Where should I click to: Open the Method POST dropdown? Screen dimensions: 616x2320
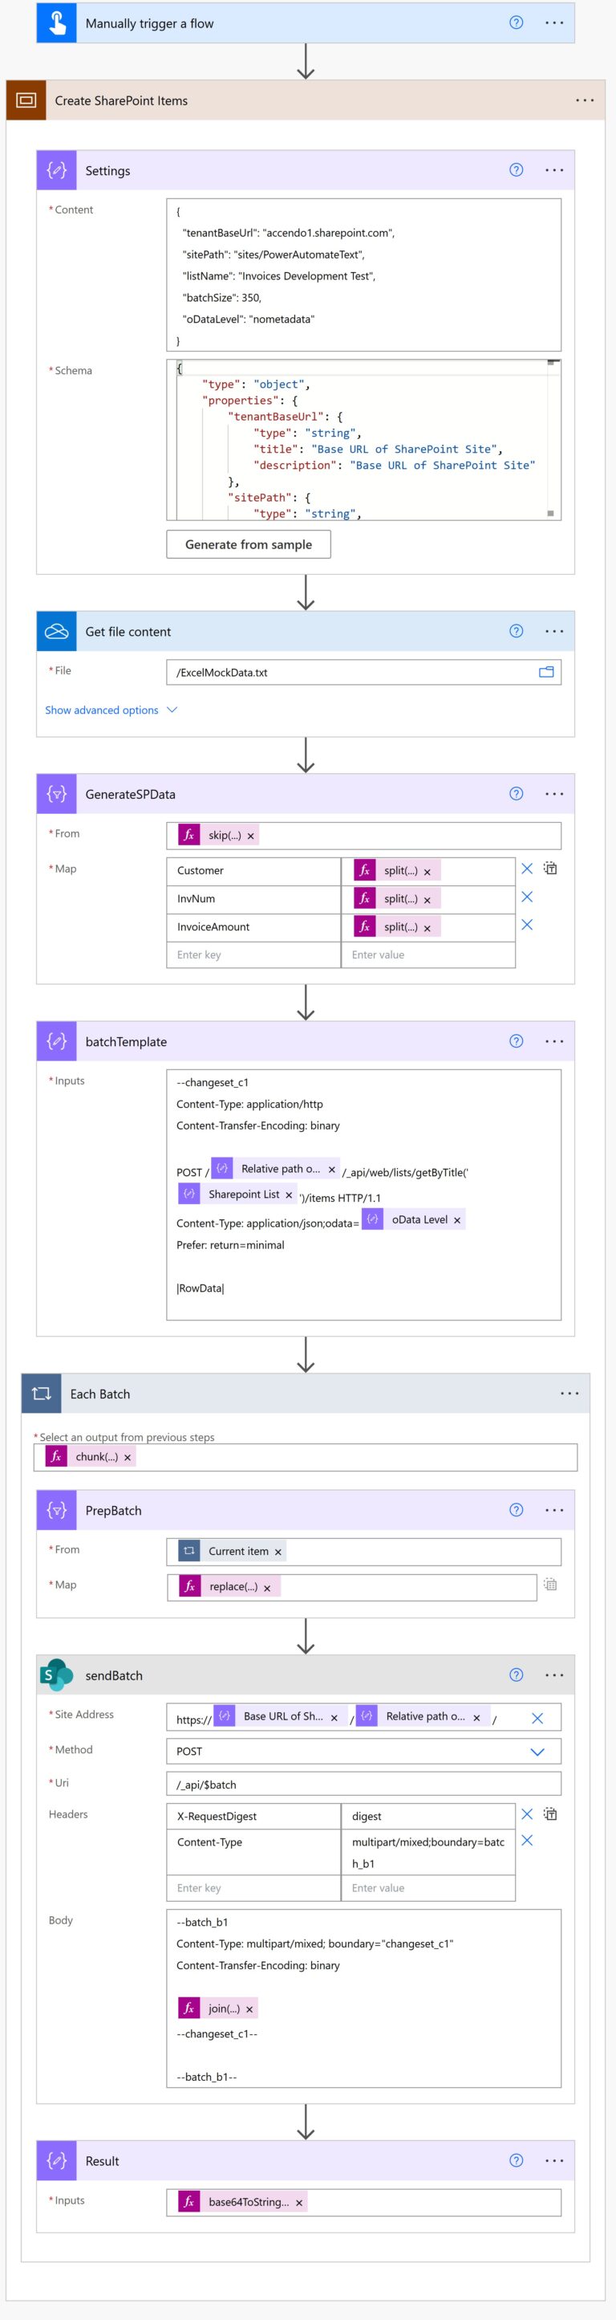point(537,1752)
